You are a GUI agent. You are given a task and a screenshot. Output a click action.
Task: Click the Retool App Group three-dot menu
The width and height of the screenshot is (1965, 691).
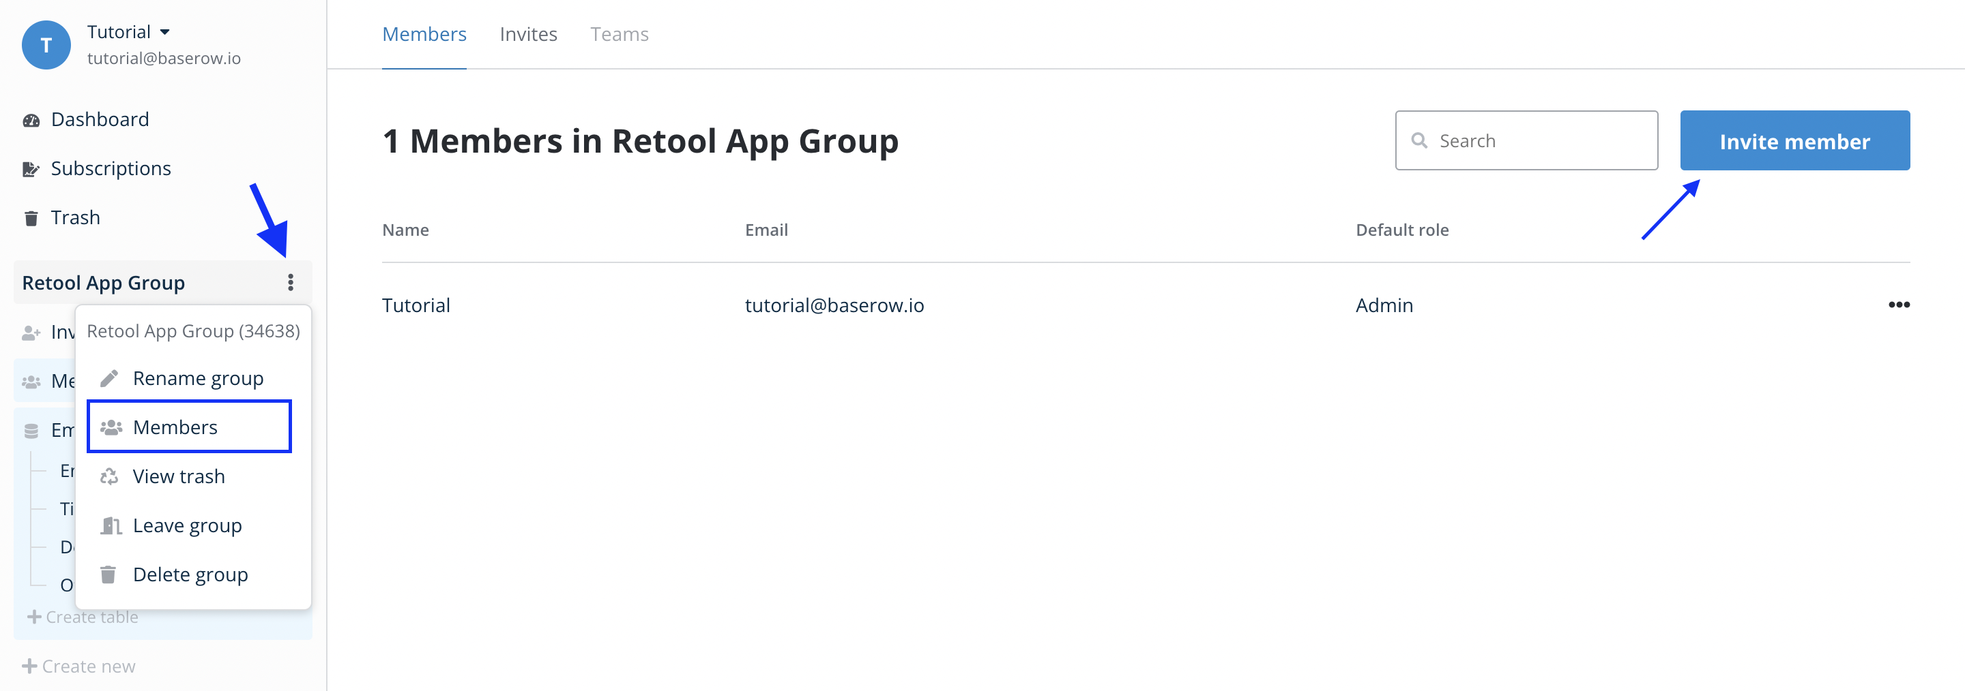point(291,283)
